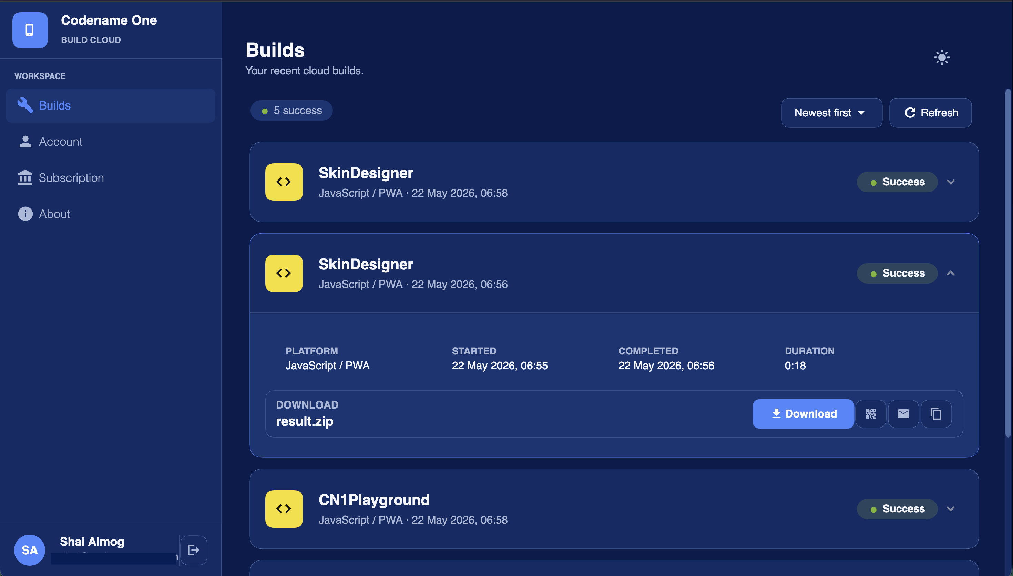Click the code icon of SkinDesigner 06:58 build
This screenshot has width=1013, height=576.
[x=284, y=182]
